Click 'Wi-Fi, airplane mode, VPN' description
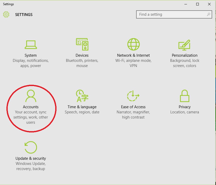216x185 pixels. (x=133, y=63)
